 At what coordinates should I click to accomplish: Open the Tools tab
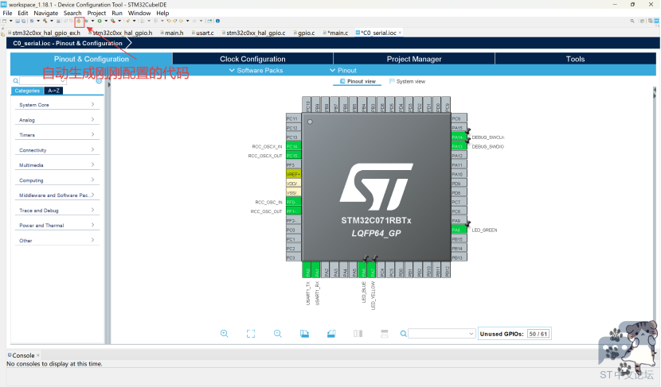coord(576,59)
